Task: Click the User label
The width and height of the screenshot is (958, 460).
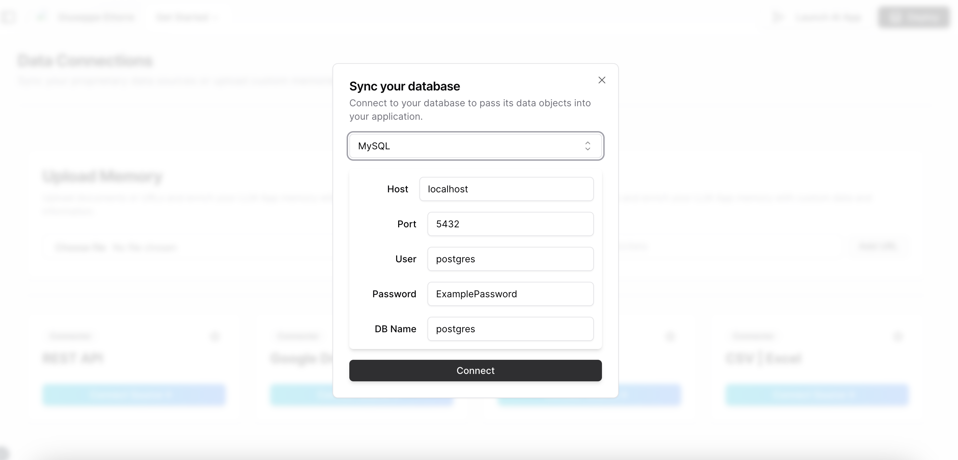Action: coord(406,259)
